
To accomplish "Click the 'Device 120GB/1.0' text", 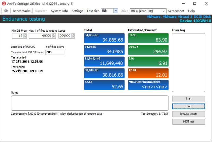I will (x=195, y=21).
